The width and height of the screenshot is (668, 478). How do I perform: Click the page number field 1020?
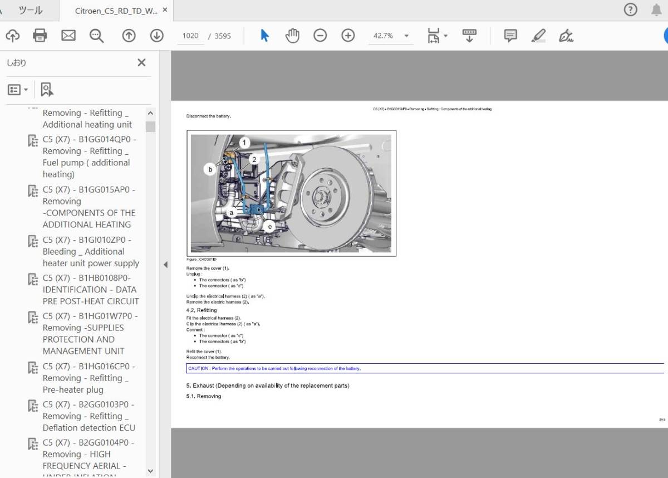coord(190,36)
